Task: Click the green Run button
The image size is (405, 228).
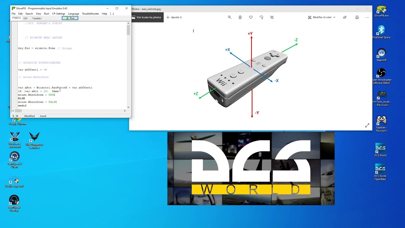Action: 70,18
